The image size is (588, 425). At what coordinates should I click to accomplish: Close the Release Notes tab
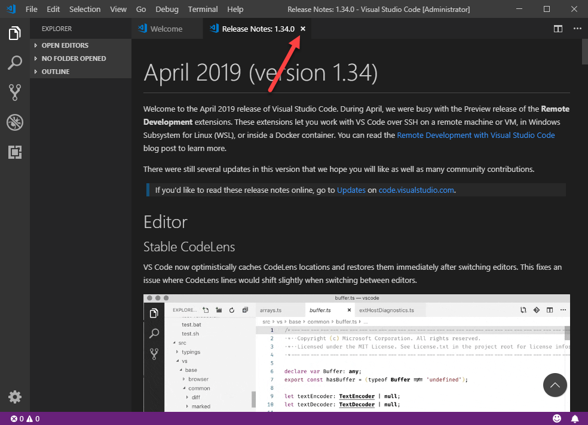coord(303,29)
